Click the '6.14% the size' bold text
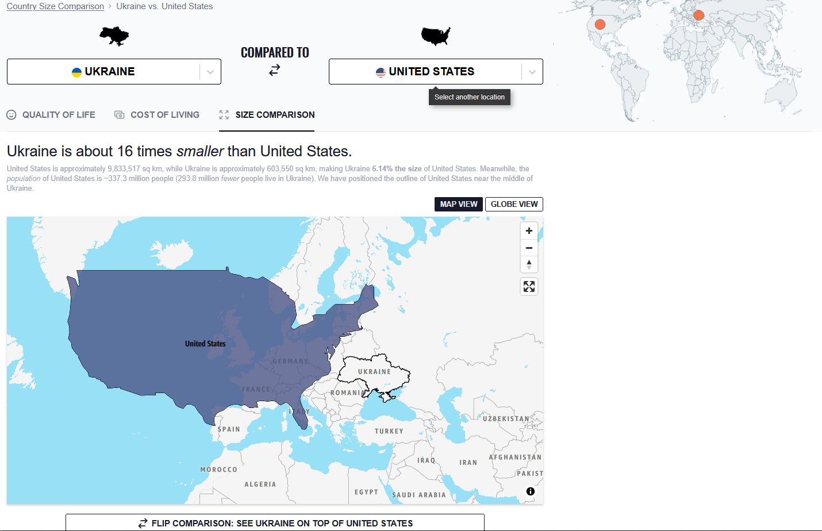Image resolution: width=822 pixels, height=531 pixels. point(397,169)
